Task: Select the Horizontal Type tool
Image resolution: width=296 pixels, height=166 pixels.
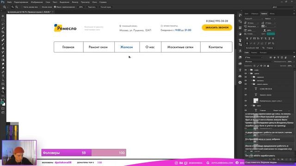Action: 3,76
